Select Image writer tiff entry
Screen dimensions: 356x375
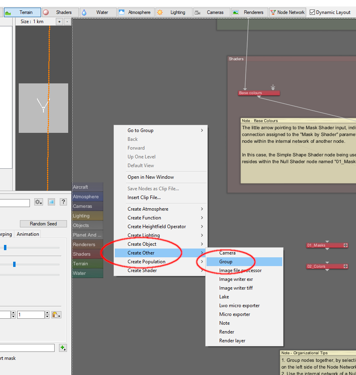click(244, 288)
